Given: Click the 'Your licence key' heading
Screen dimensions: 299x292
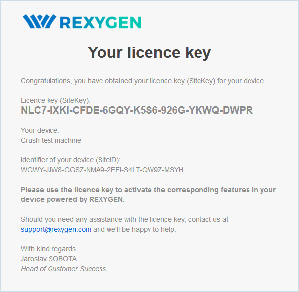Looking at the screenshot, I should point(149,52).
